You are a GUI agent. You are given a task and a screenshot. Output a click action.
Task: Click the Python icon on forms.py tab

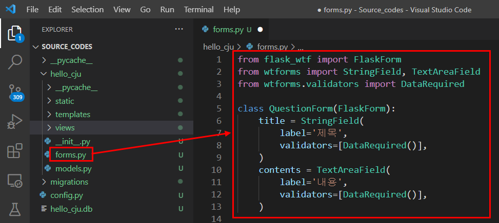coord(206,30)
